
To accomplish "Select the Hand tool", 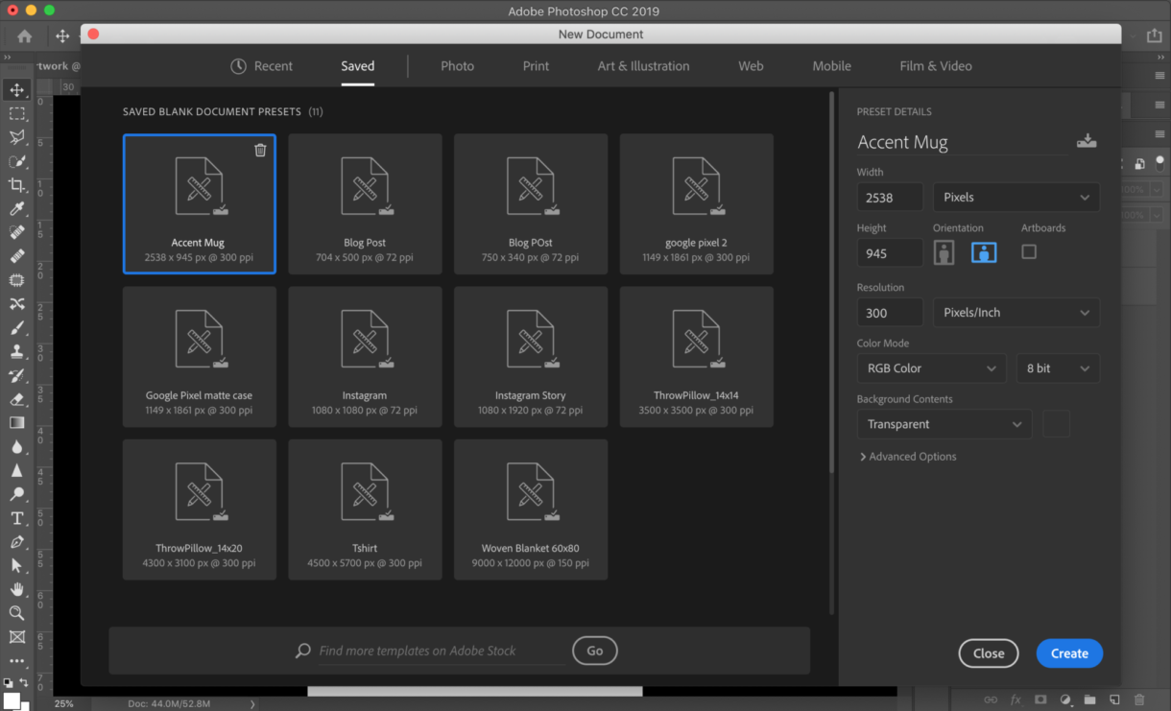I will (16, 589).
